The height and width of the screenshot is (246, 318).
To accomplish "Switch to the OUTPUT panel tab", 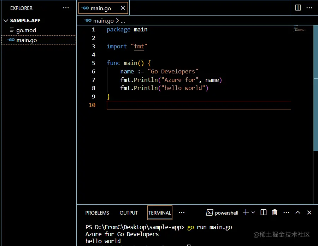I will [x=129, y=213].
